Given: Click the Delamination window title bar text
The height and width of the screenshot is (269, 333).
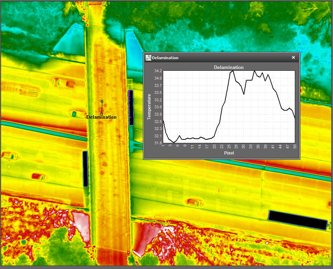Looking at the screenshot, I should (x=165, y=58).
